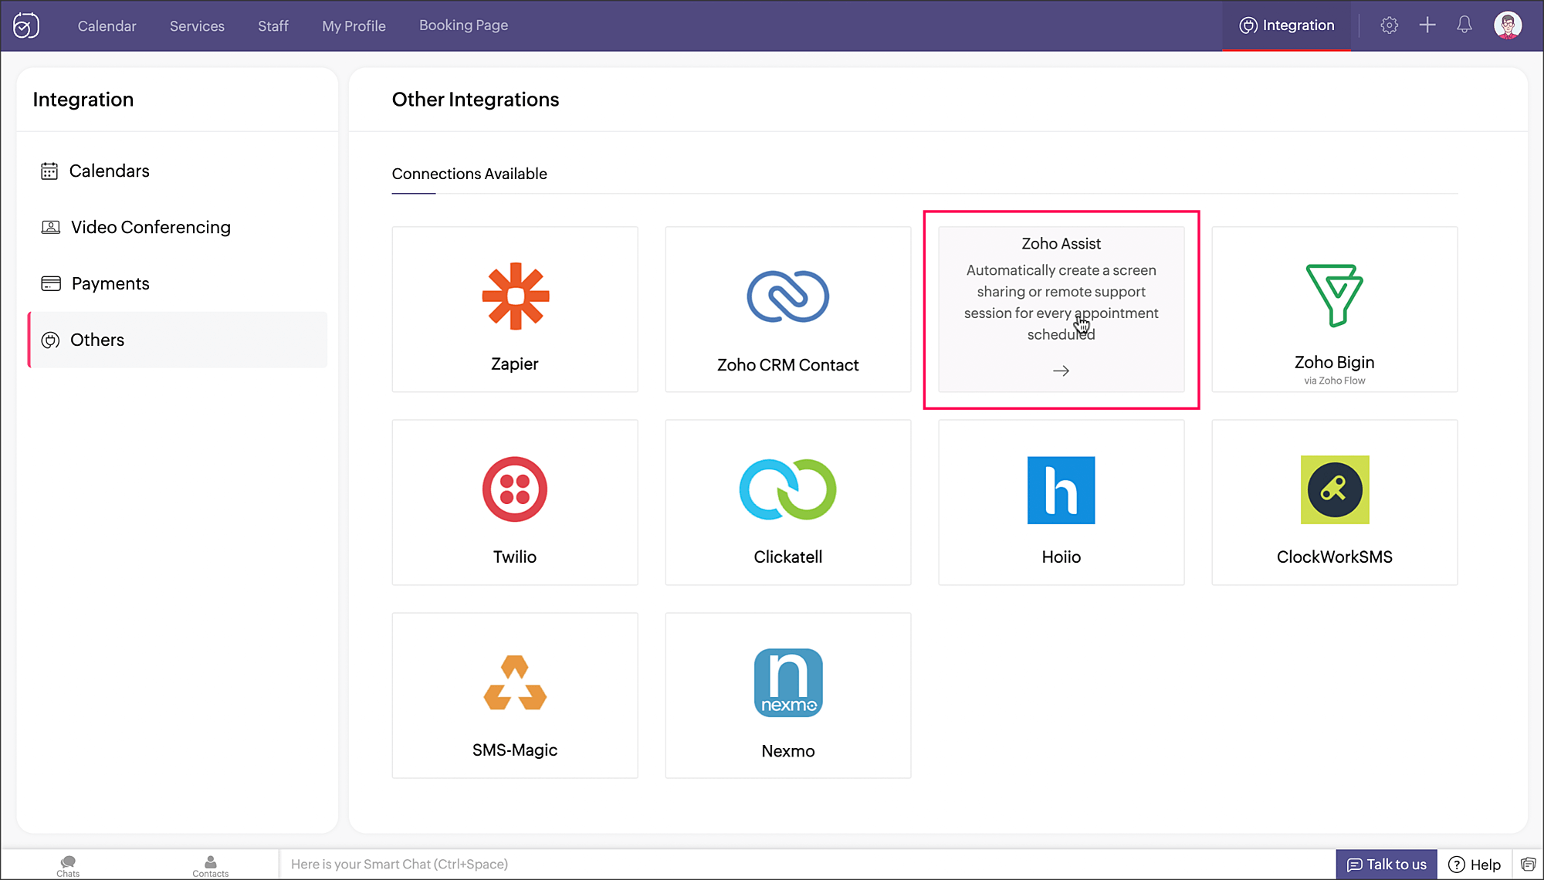The height and width of the screenshot is (880, 1544).
Task: Select the Integration tab in header
Action: pyautogui.click(x=1287, y=25)
